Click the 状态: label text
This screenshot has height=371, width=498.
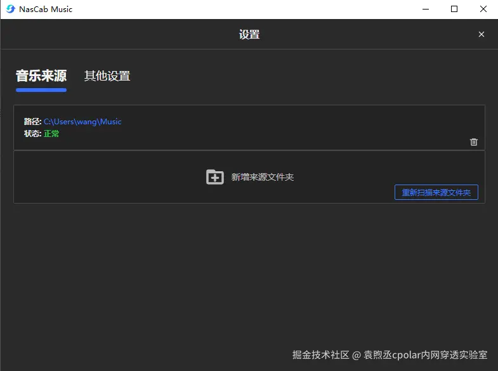click(33, 134)
